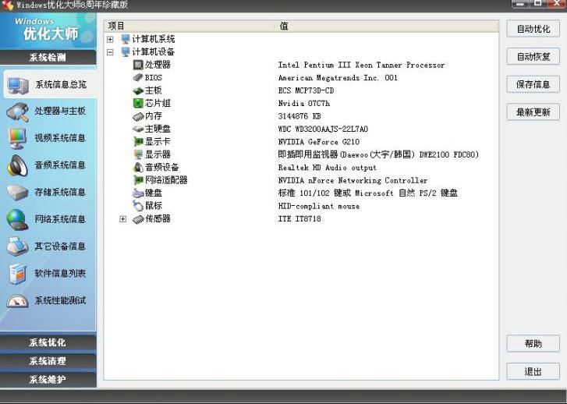
Task: Open 其它设备信息 printer icon
Action: 17,246
